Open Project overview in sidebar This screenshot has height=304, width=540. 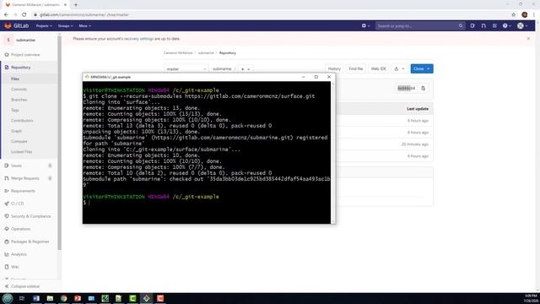coord(25,54)
